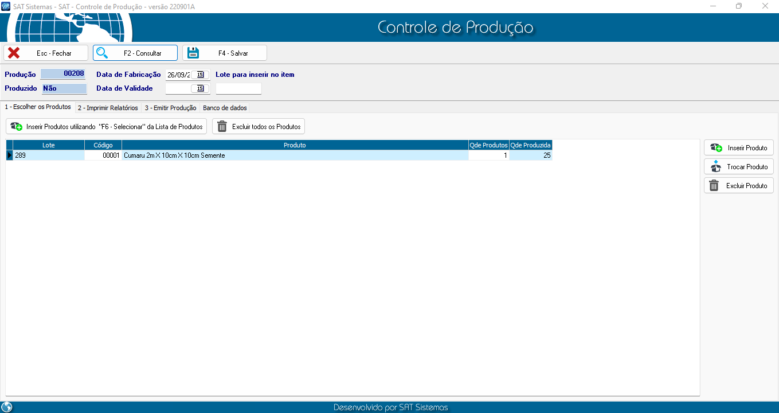Click the floppy disk Salvar icon
The height and width of the screenshot is (413, 779).
point(193,53)
